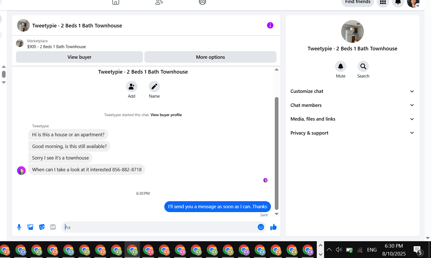Screen dimensions: 431x258
Task: Open More options for listing
Action: [x=210, y=57]
